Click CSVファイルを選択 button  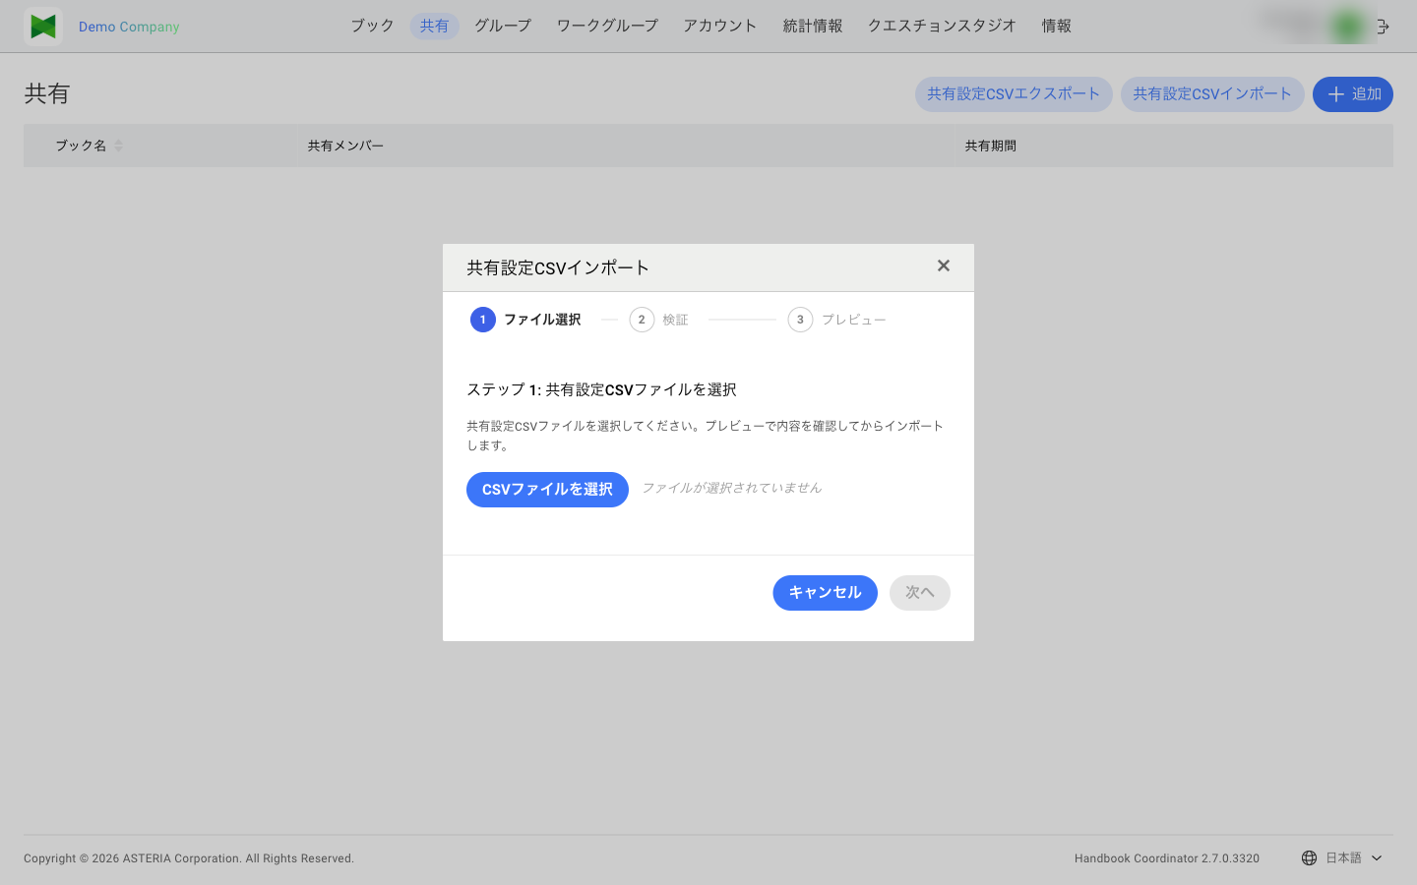click(x=547, y=490)
